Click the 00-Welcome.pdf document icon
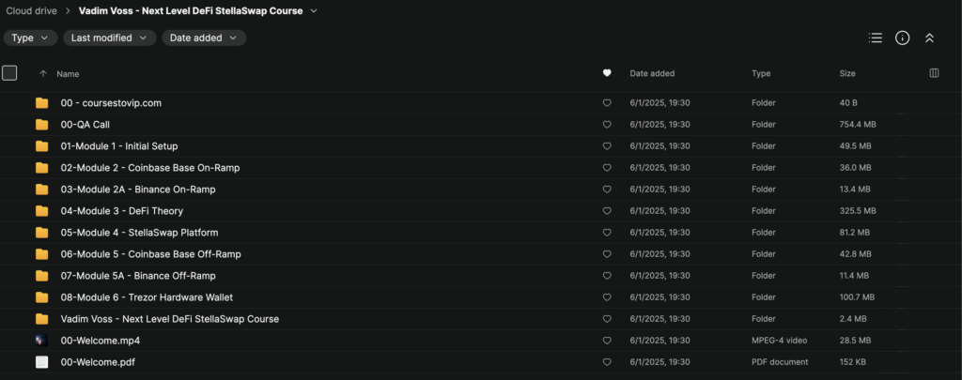This screenshot has height=380, width=962. point(41,362)
